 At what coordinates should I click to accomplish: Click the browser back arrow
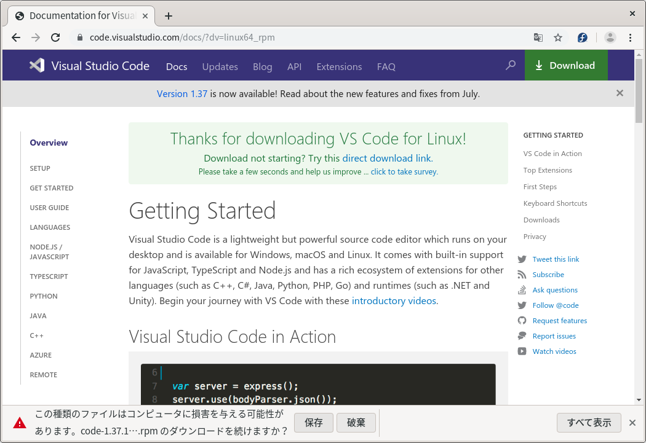pos(16,37)
